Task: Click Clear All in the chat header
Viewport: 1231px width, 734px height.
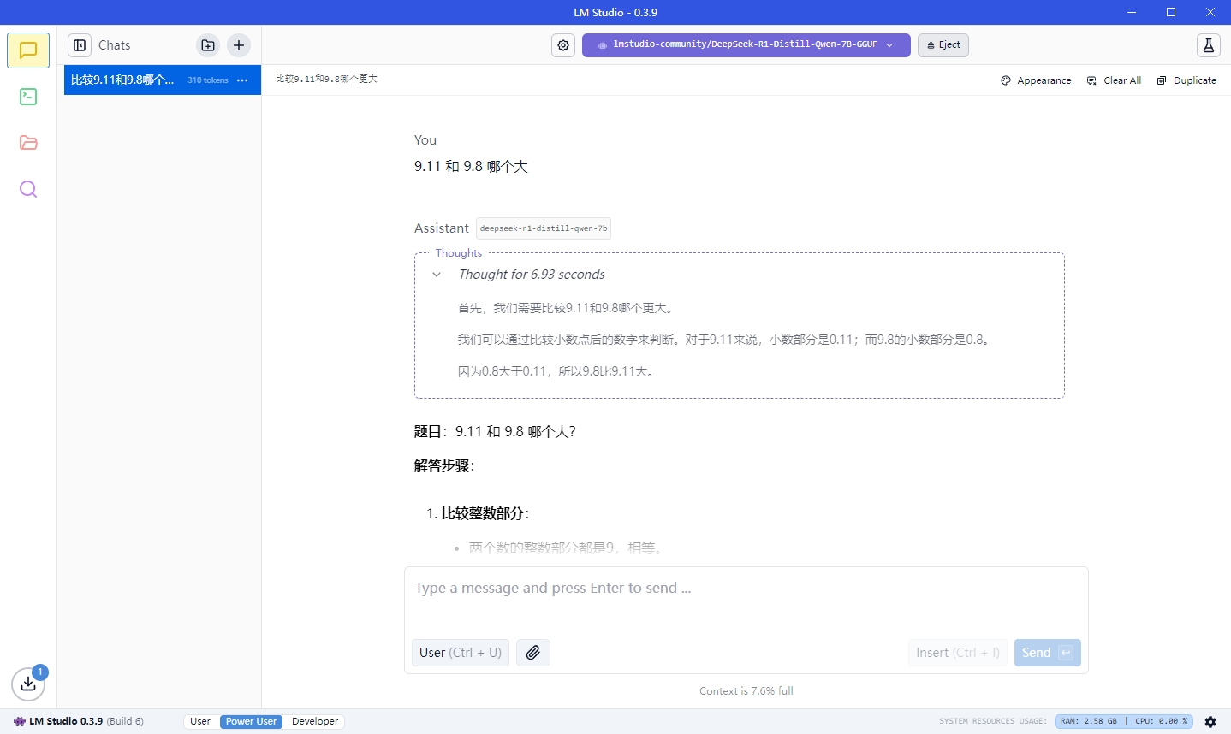Action: click(1115, 80)
